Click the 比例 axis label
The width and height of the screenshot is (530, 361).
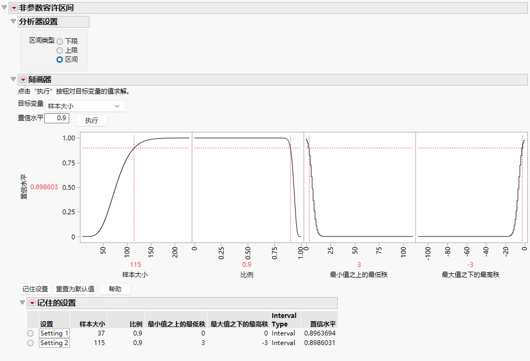tap(247, 275)
